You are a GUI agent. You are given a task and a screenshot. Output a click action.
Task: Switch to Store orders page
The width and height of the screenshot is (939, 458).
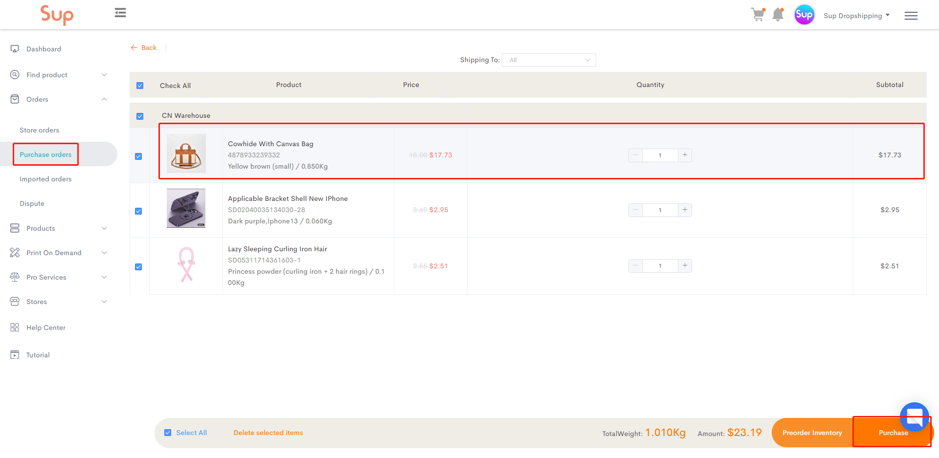click(39, 130)
